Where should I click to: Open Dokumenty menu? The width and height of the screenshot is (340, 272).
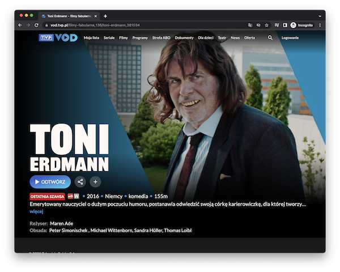(x=184, y=38)
